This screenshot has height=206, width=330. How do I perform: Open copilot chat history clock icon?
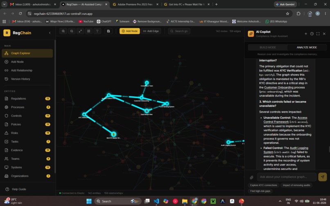click(312, 34)
